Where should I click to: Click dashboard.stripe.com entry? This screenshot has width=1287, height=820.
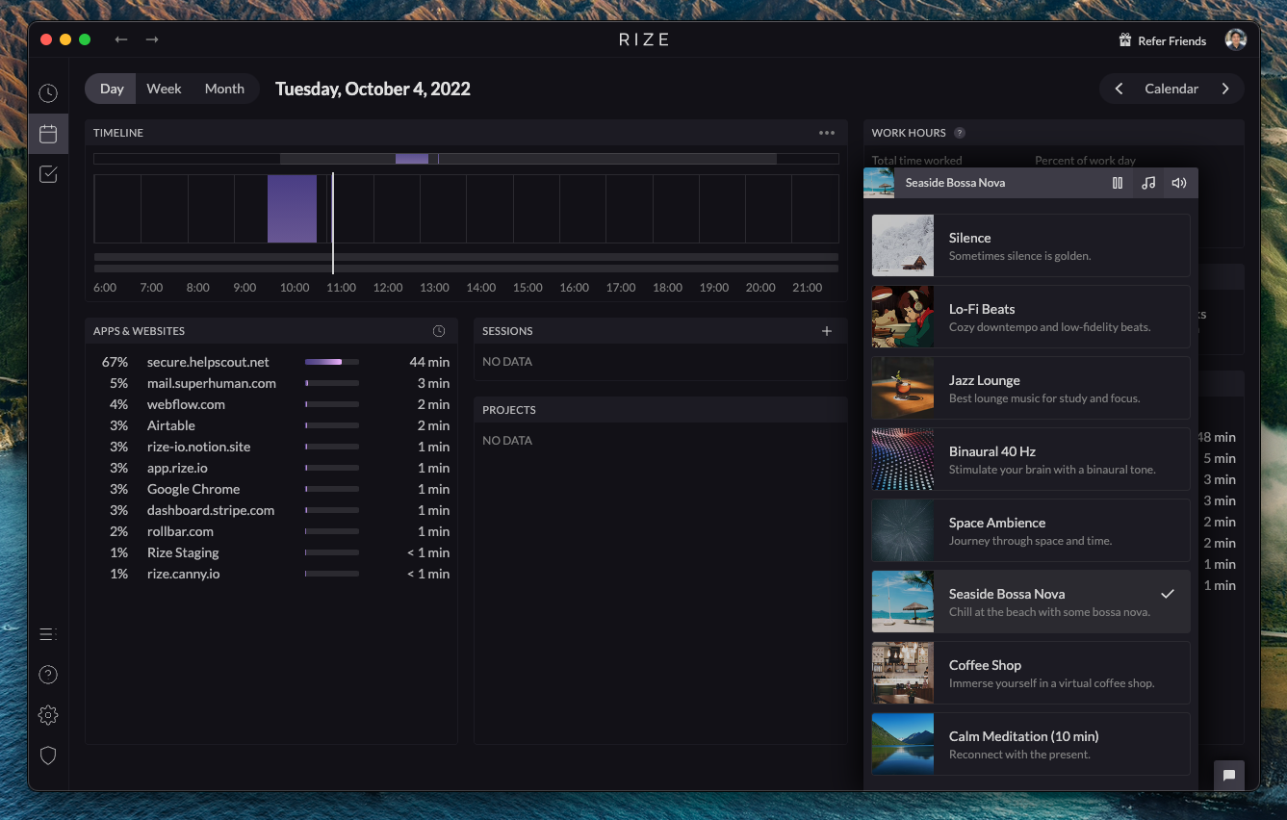(211, 510)
